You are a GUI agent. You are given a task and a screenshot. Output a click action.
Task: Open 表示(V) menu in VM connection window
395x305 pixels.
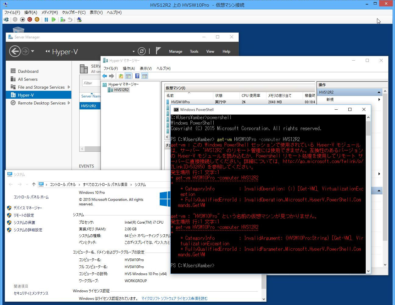coord(96,12)
